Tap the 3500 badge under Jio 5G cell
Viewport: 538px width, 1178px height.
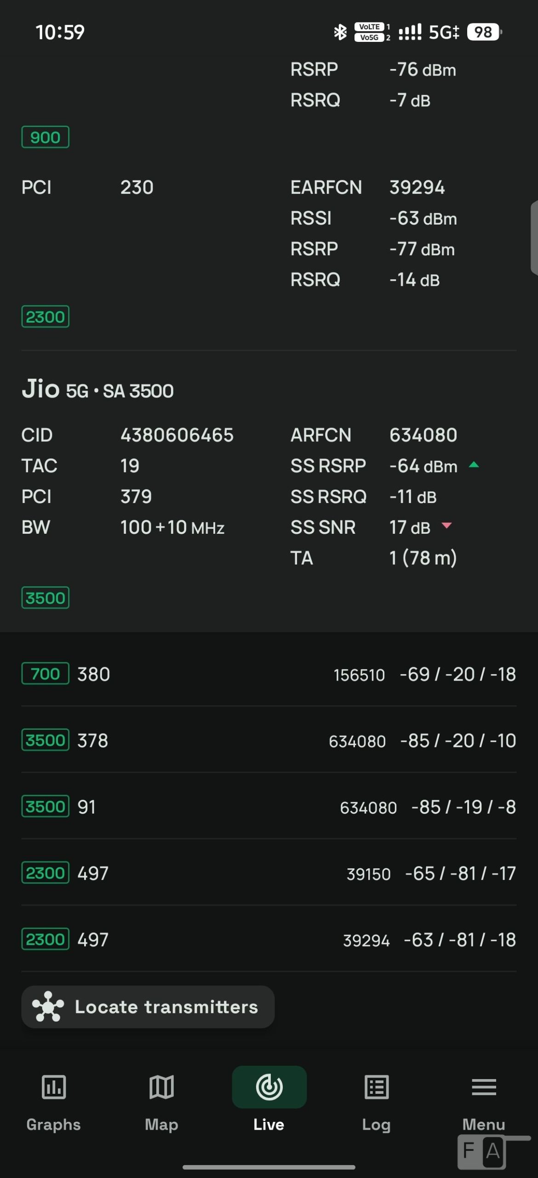point(45,598)
